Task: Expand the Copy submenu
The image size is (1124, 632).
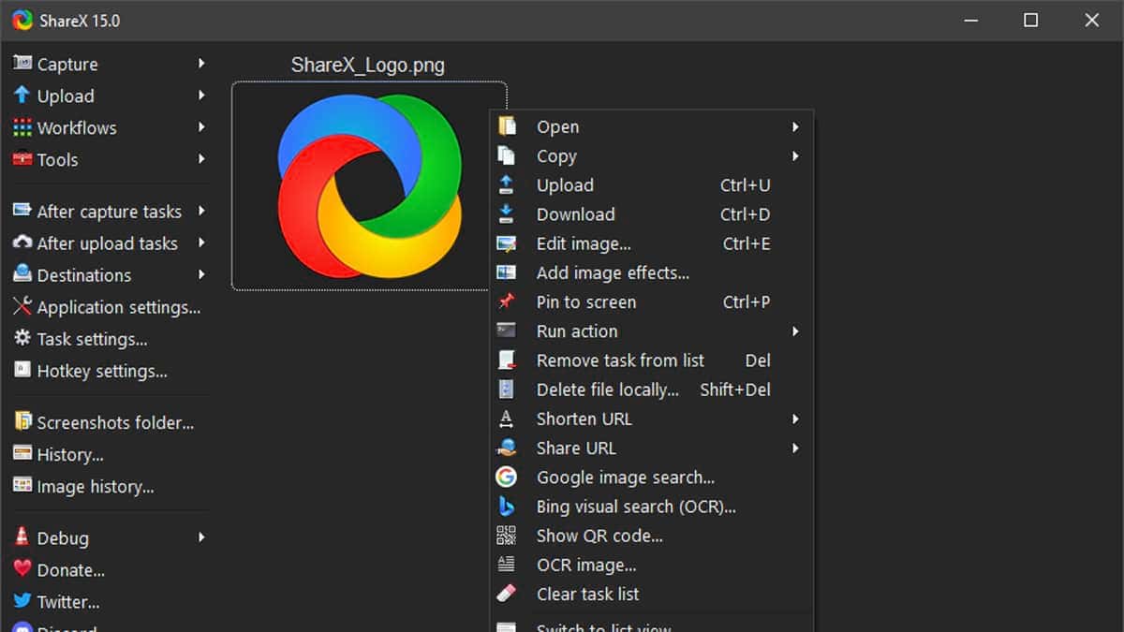Action: coord(795,155)
